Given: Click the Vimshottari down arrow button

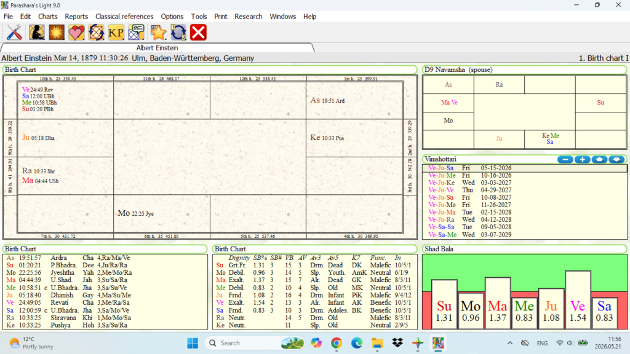Looking at the screenshot, I should coord(616,160).
